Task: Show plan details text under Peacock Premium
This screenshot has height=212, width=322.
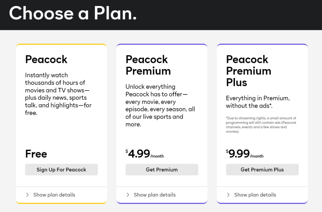Action: pyautogui.click(x=155, y=195)
